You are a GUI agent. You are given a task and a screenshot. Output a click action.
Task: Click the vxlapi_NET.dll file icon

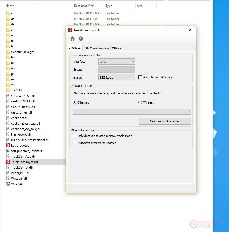tap(8, 173)
